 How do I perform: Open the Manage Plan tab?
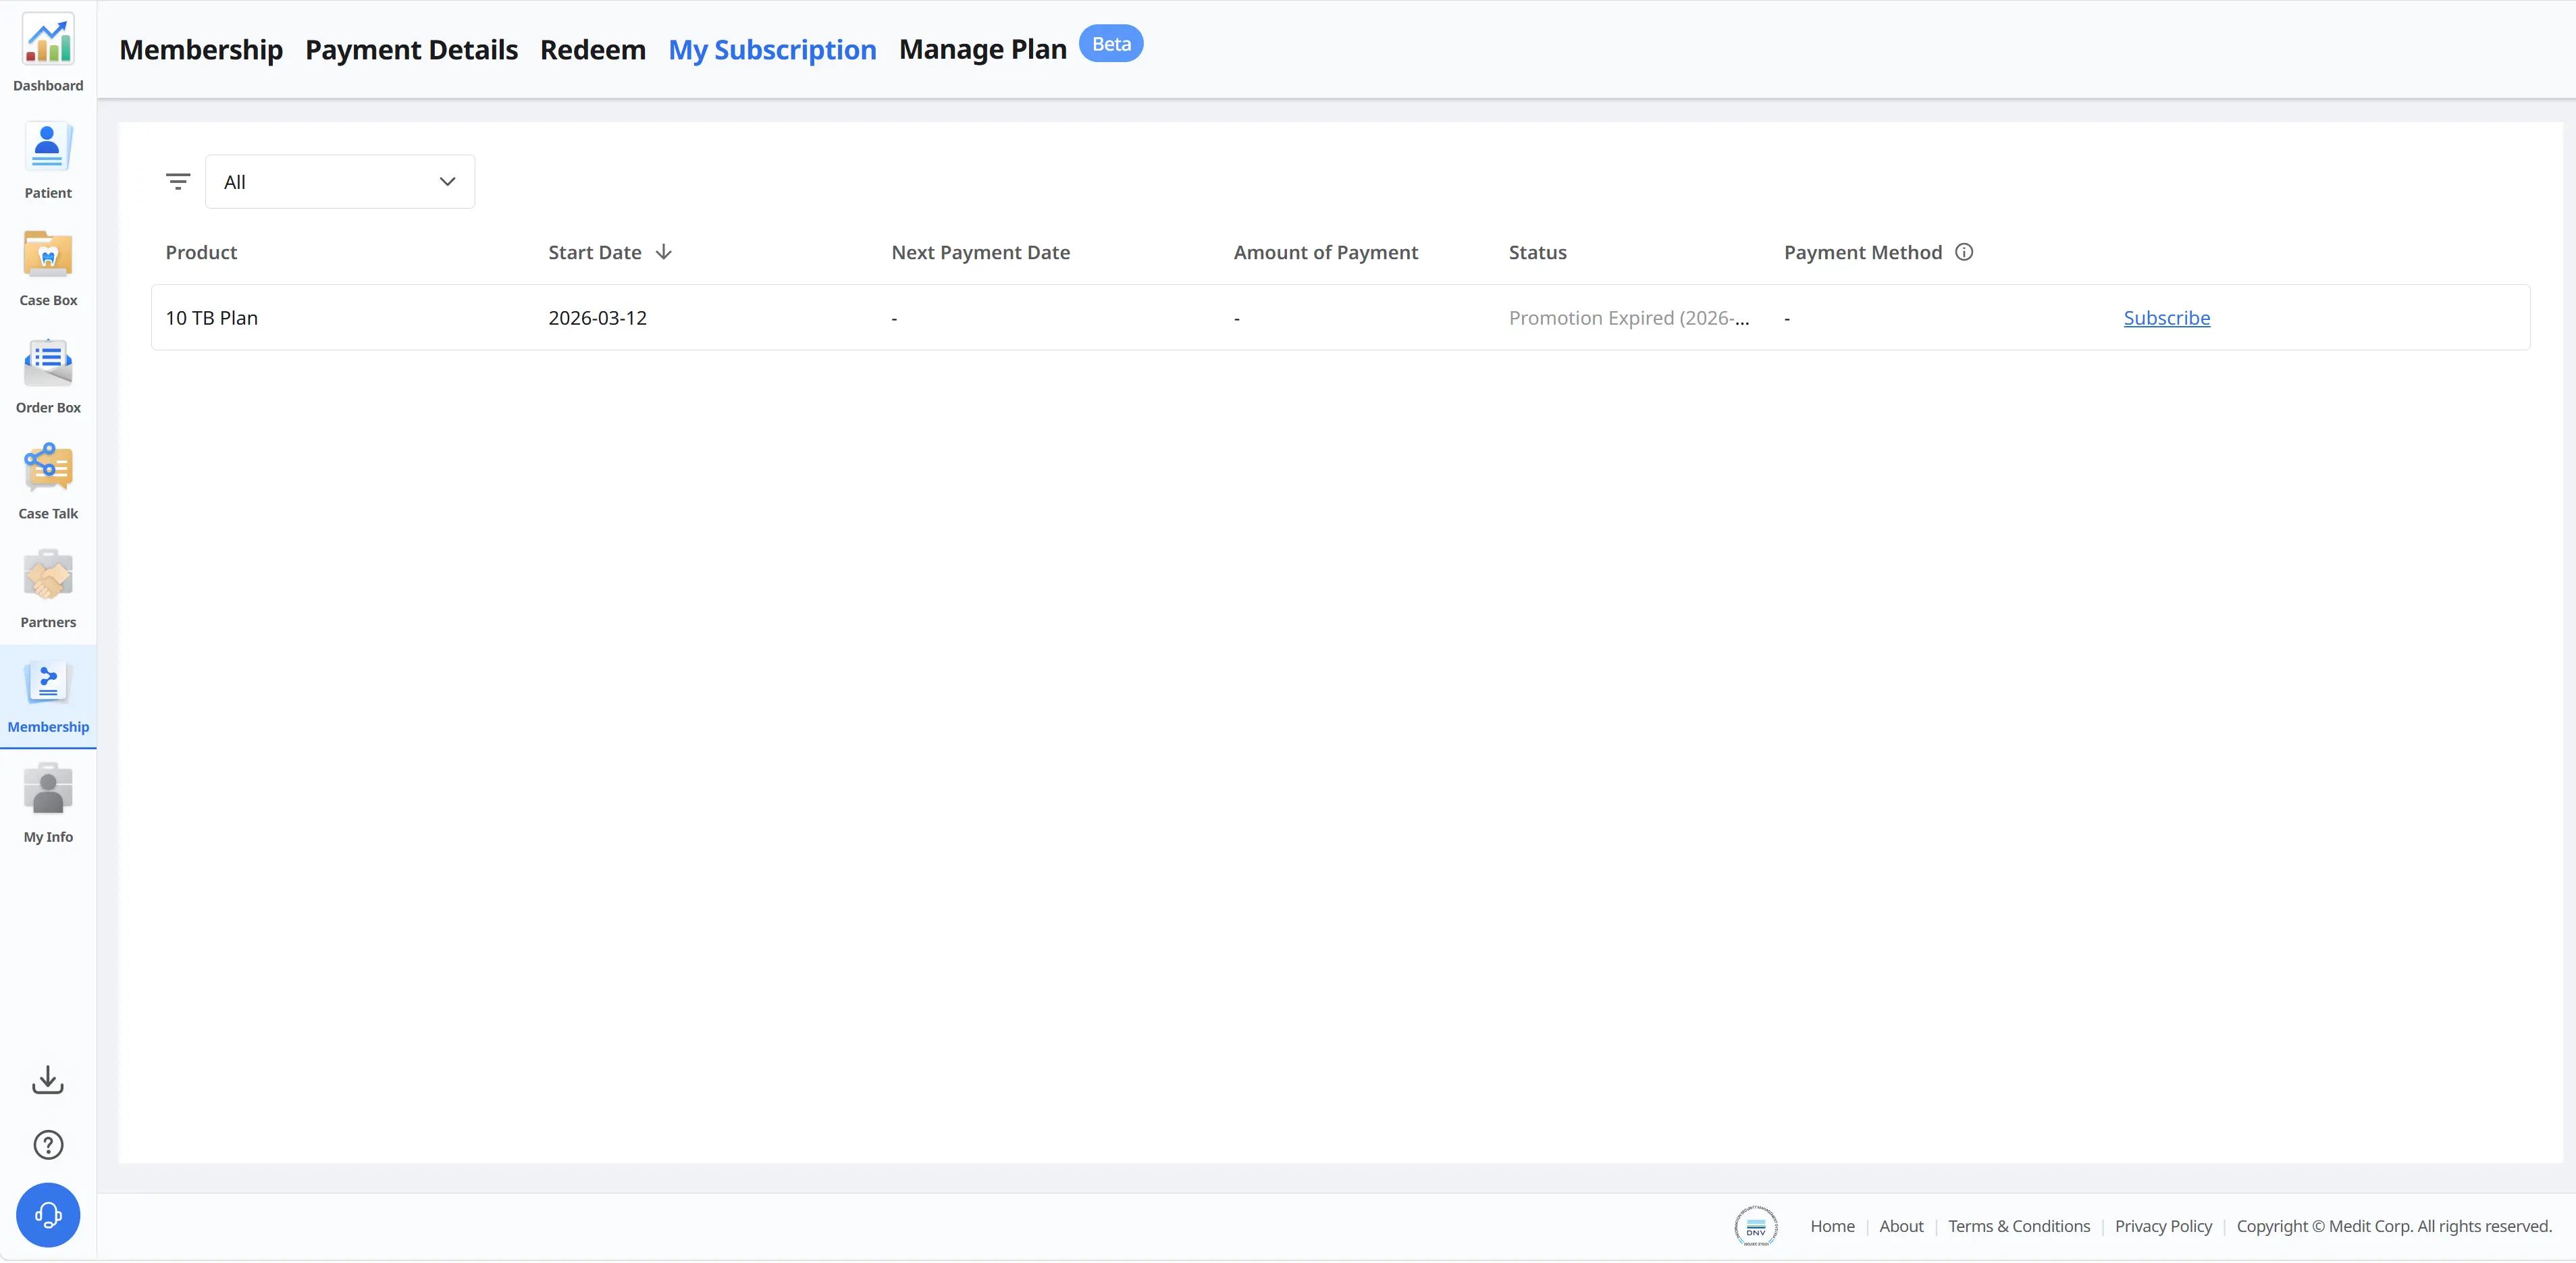click(x=983, y=49)
